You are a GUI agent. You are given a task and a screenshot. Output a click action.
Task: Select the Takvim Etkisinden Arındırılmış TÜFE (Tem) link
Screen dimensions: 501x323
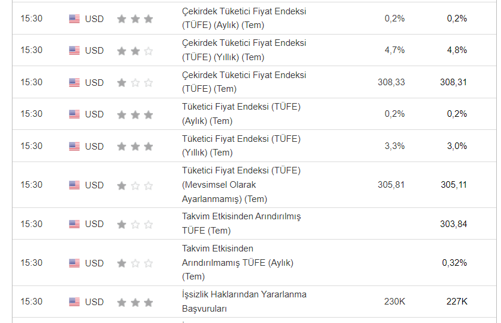[x=241, y=223]
